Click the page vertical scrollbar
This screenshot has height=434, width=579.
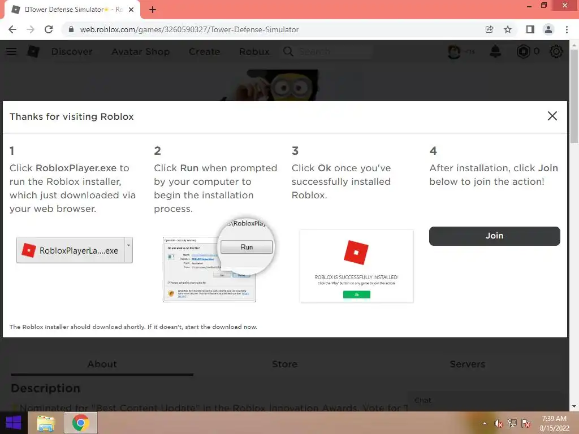[x=574, y=96]
